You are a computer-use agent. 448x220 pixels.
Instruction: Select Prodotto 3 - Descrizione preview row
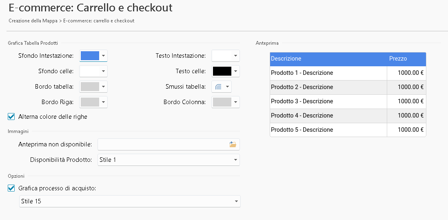[x=302, y=101]
